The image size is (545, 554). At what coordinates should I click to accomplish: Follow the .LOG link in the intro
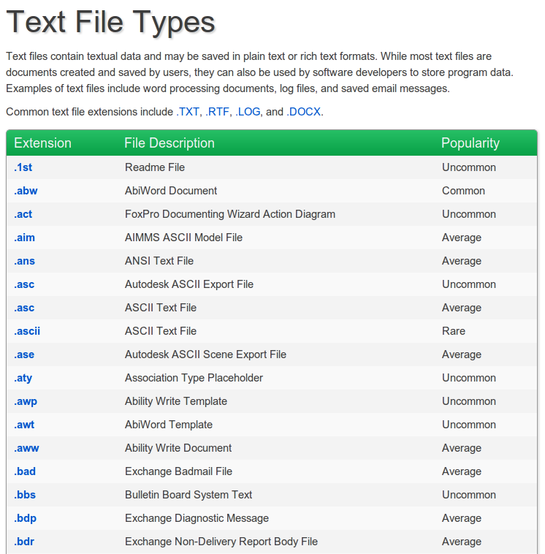click(x=248, y=112)
